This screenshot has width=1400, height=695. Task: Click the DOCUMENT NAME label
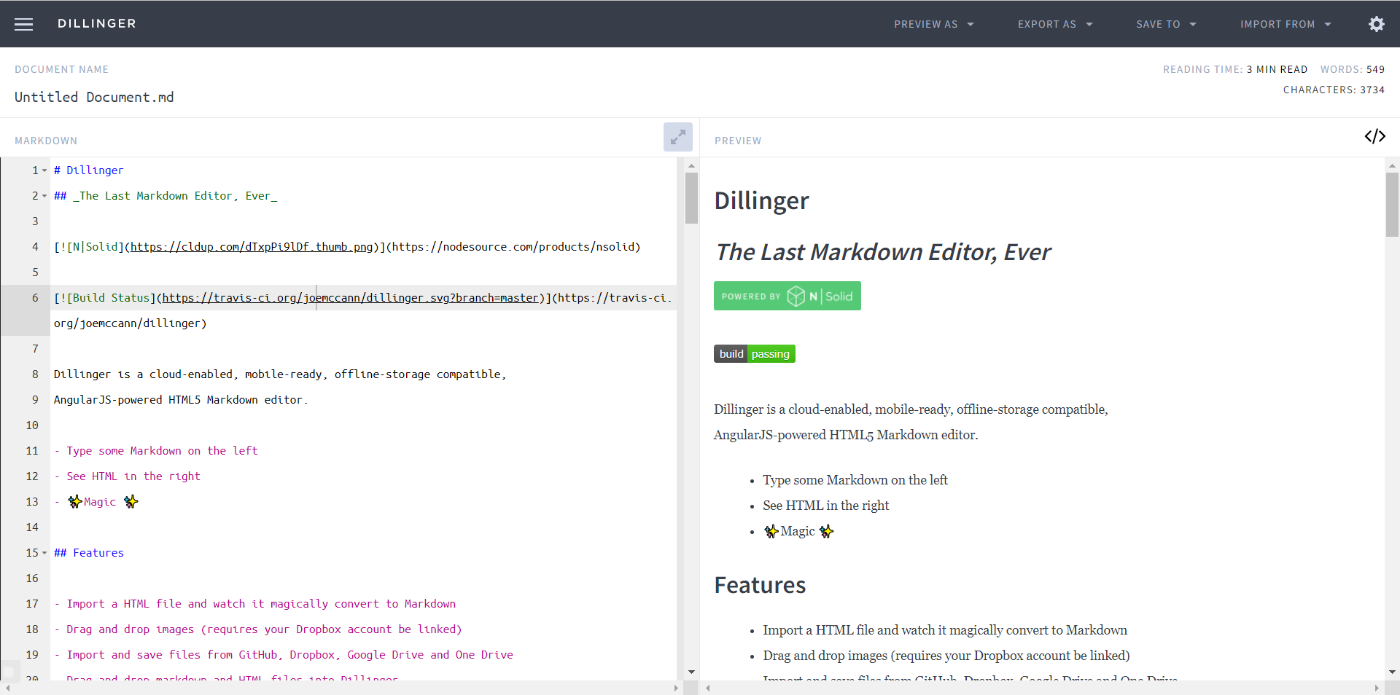[61, 69]
